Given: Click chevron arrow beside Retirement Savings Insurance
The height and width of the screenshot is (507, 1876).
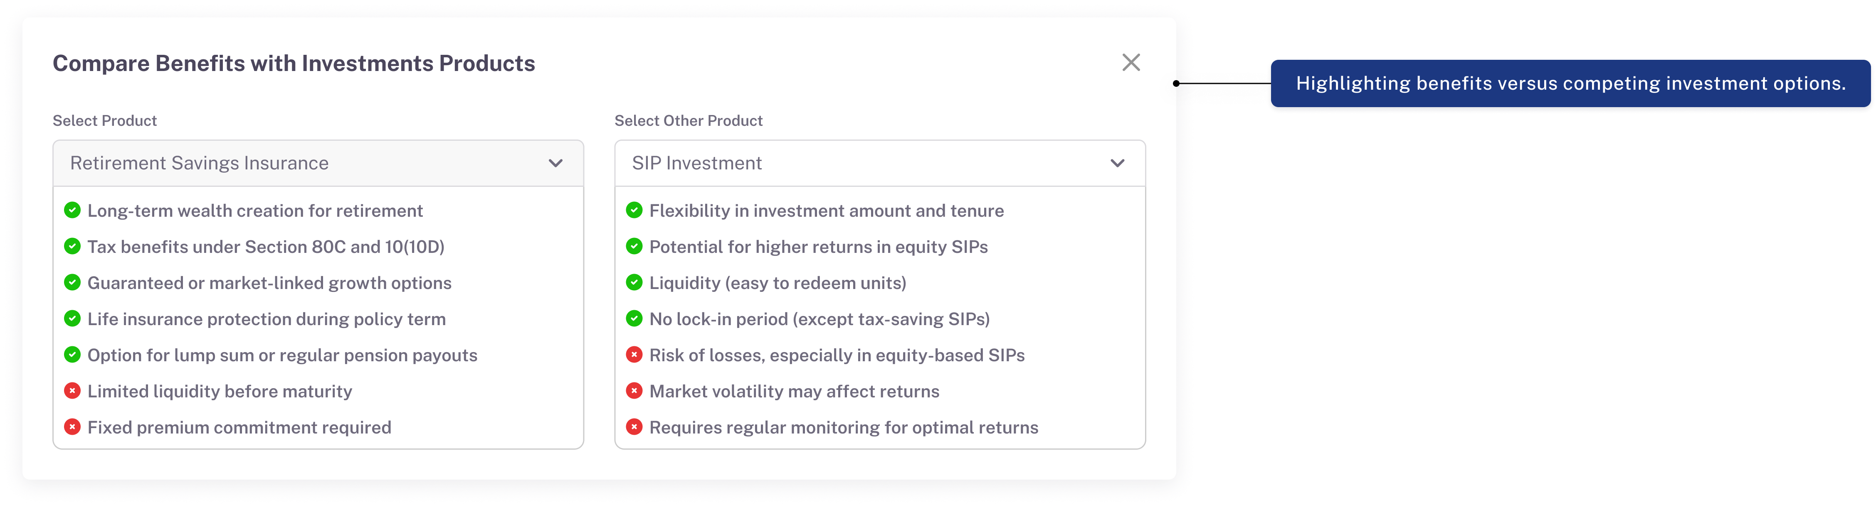Looking at the screenshot, I should click(555, 163).
